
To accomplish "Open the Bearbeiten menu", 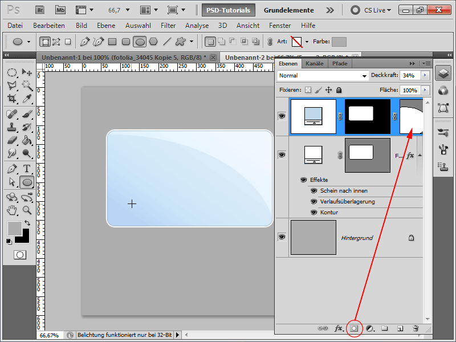I will coord(49,26).
